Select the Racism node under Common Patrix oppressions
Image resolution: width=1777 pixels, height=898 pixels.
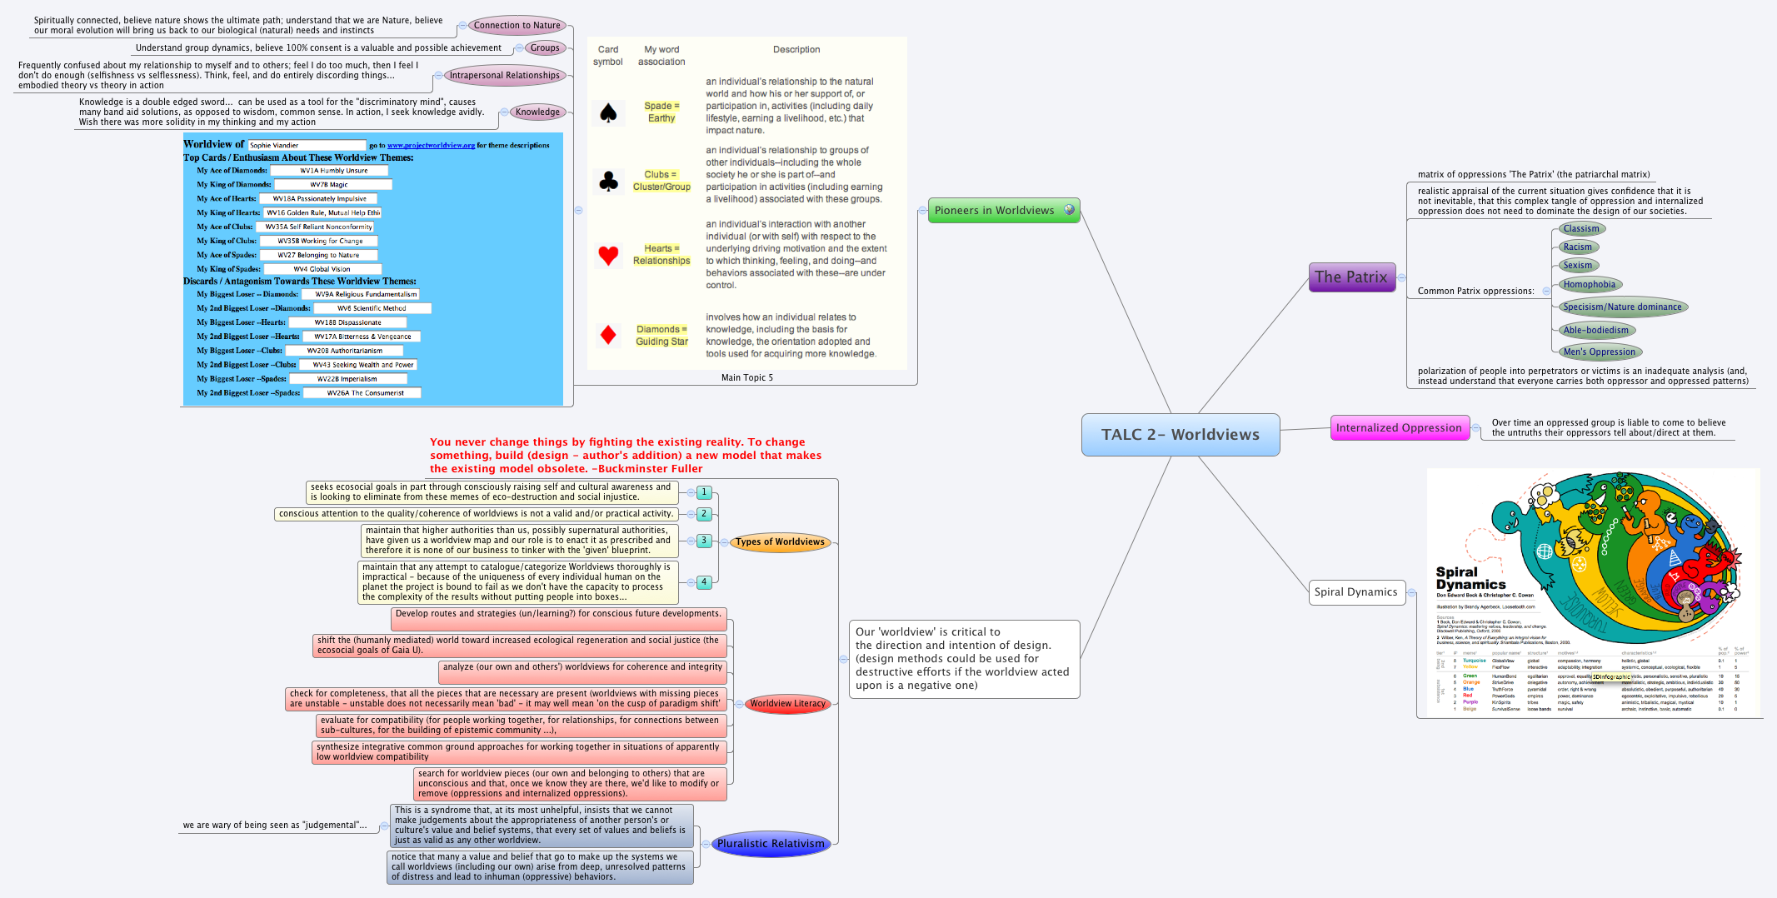pyautogui.click(x=1577, y=247)
